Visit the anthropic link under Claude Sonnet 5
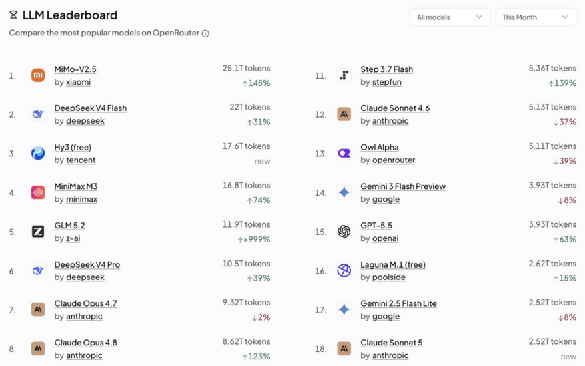This screenshot has width=585, height=366. pos(390,355)
